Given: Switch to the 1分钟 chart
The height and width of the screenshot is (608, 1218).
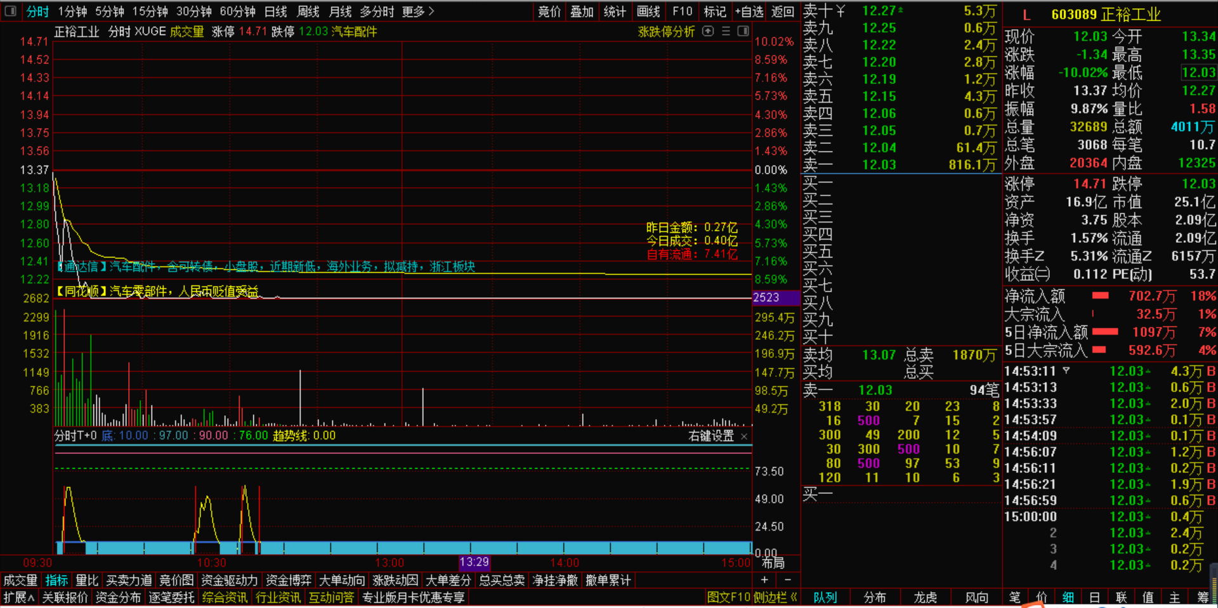Looking at the screenshot, I should pyautogui.click(x=72, y=11).
